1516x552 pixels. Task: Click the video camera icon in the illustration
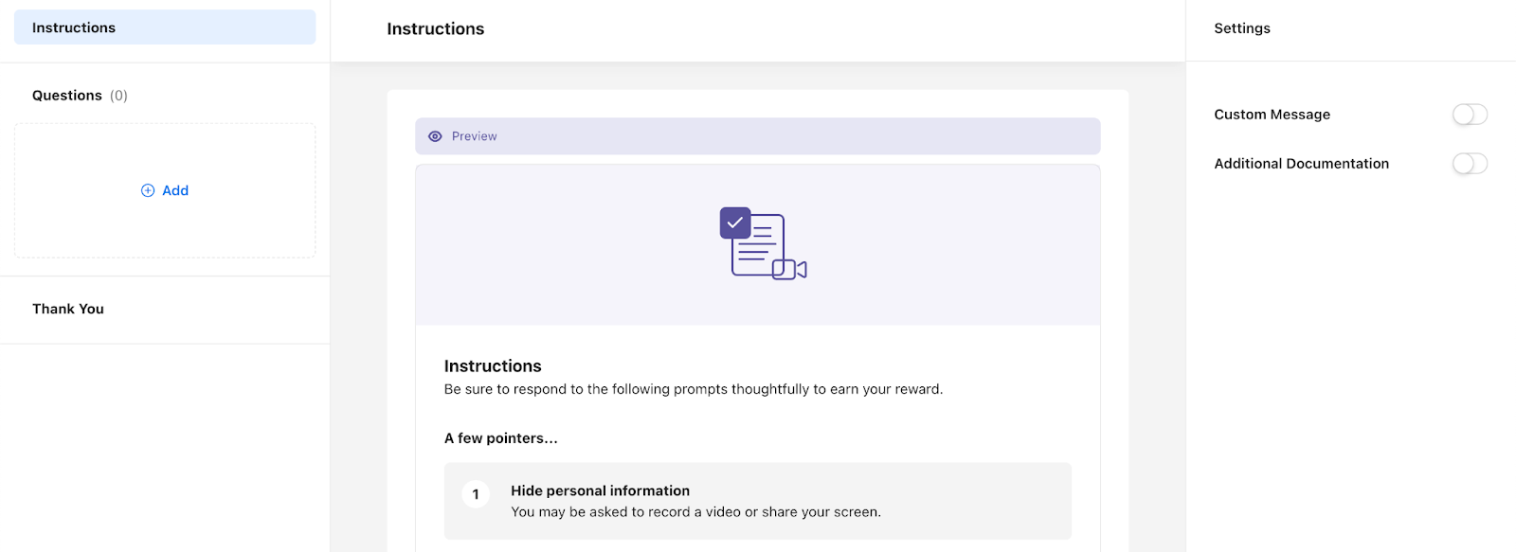[x=789, y=270]
